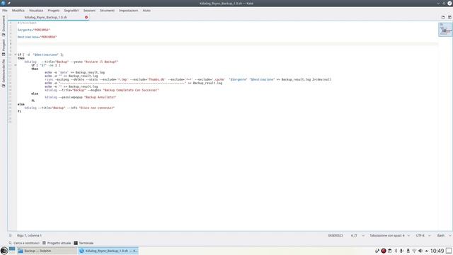453x255 pixels.
Task: Open the Strumenti menu
Action: pyautogui.click(x=107, y=11)
